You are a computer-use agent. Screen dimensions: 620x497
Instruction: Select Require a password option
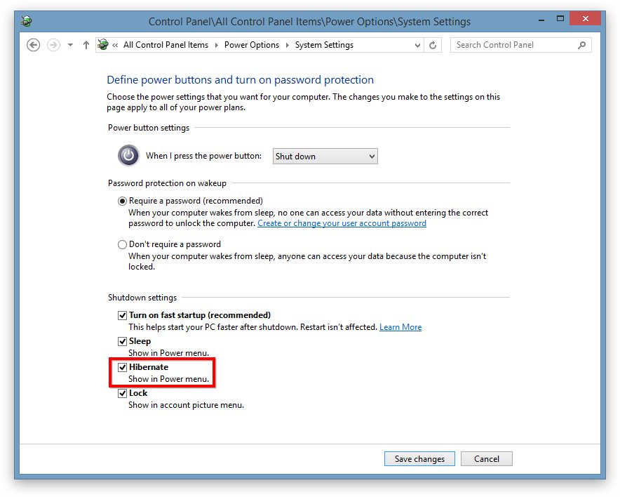(x=122, y=201)
